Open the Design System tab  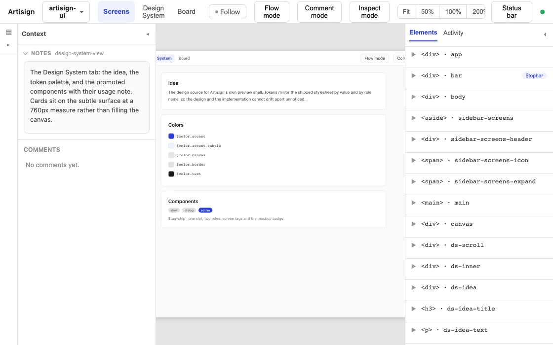(x=154, y=12)
